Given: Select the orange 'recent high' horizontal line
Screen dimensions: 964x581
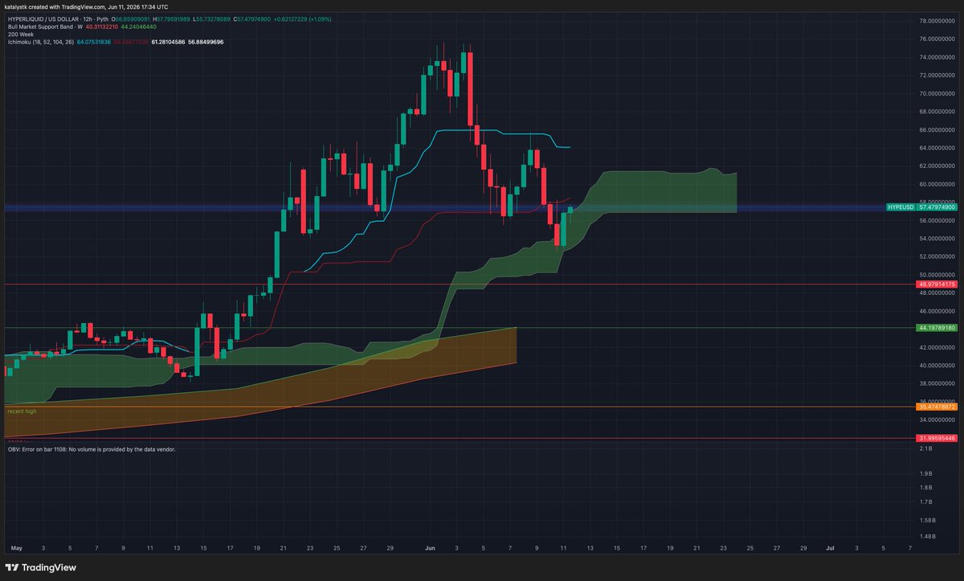Looking at the screenshot, I should [458, 407].
